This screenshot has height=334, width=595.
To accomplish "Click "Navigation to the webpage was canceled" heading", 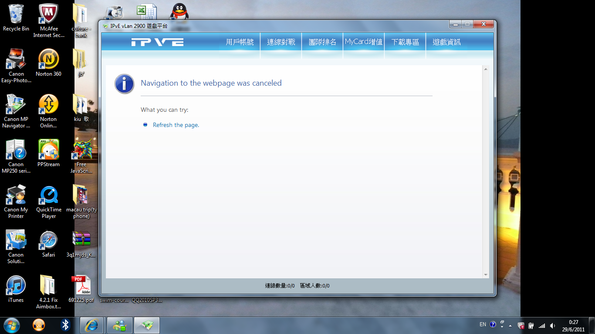I will 211,83.
